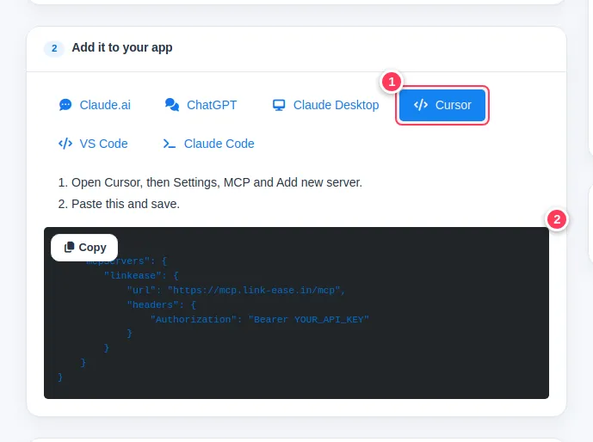Click the Claude Desktop monitor icon
593x442 pixels.
tap(279, 105)
